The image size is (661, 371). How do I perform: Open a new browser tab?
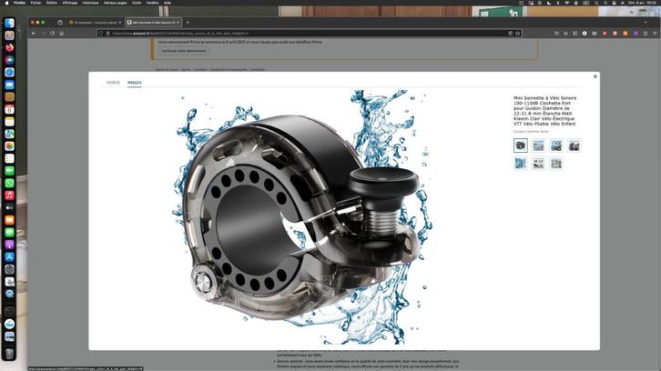(188, 23)
